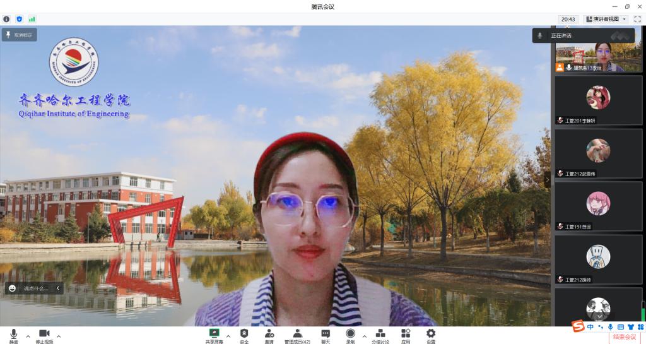Start recording with 录制 button
This screenshot has height=344, width=646.
tap(350, 335)
